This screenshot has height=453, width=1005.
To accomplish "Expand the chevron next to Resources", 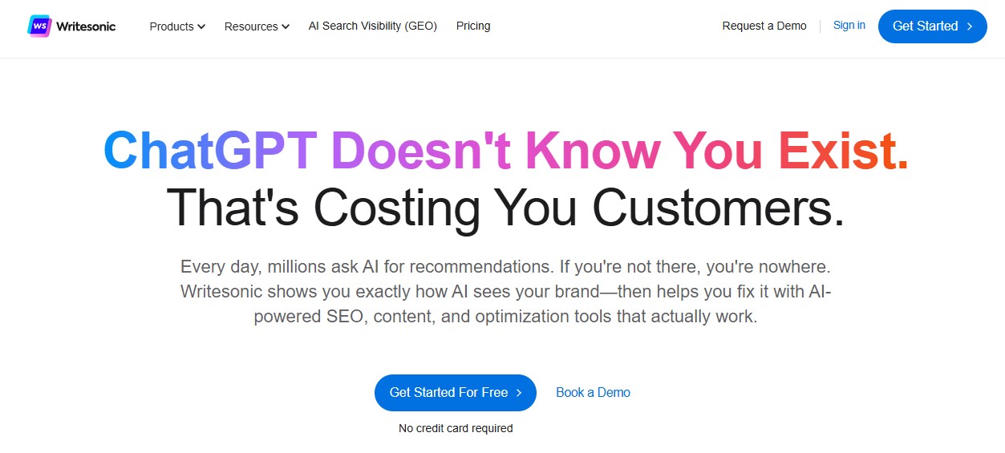I will pyautogui.click(x=286, y=26).
